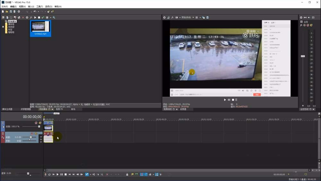Save snapshot to file in preview toolbar

[208, 17]
